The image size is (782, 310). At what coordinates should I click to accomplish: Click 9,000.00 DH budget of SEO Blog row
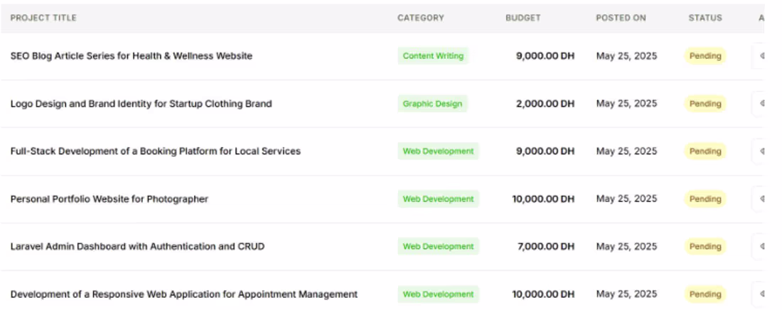545,56
